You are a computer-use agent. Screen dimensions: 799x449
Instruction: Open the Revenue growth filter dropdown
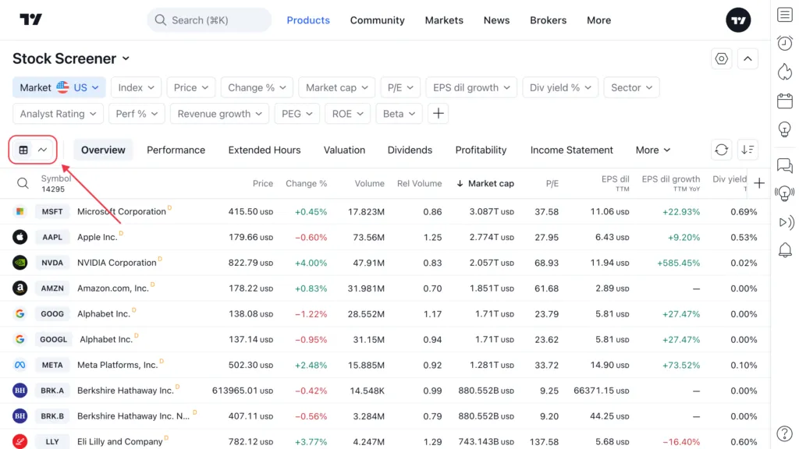[x=219, y=114]
